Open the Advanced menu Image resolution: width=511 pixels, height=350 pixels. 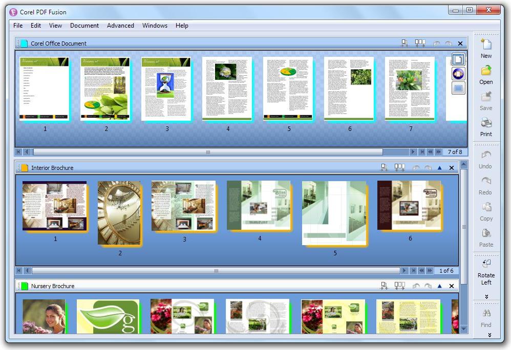pyautogui.click(x=120, y=26)
